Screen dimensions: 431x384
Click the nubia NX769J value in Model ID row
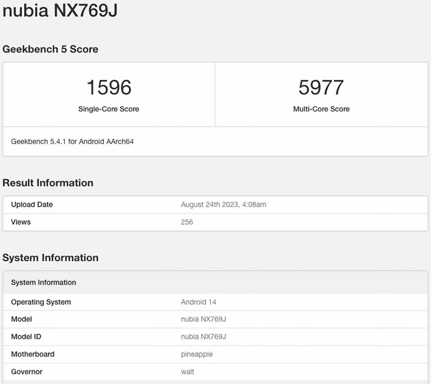(x=203, y=337)
